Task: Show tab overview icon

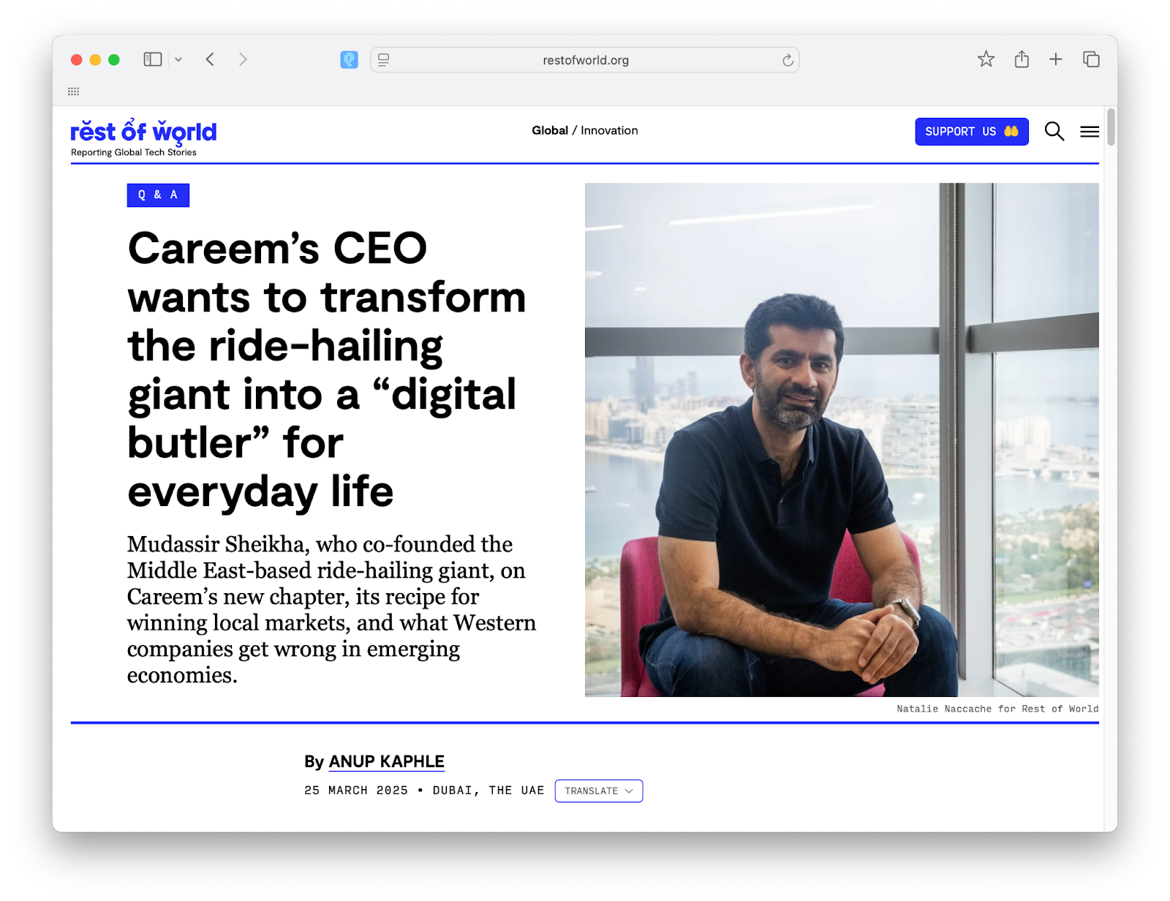Action: pos(1091,59)
